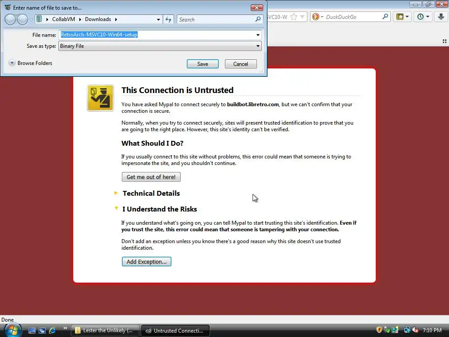449x337 pixels.
Task: Click the network connection tray icon
Action: 407,330
